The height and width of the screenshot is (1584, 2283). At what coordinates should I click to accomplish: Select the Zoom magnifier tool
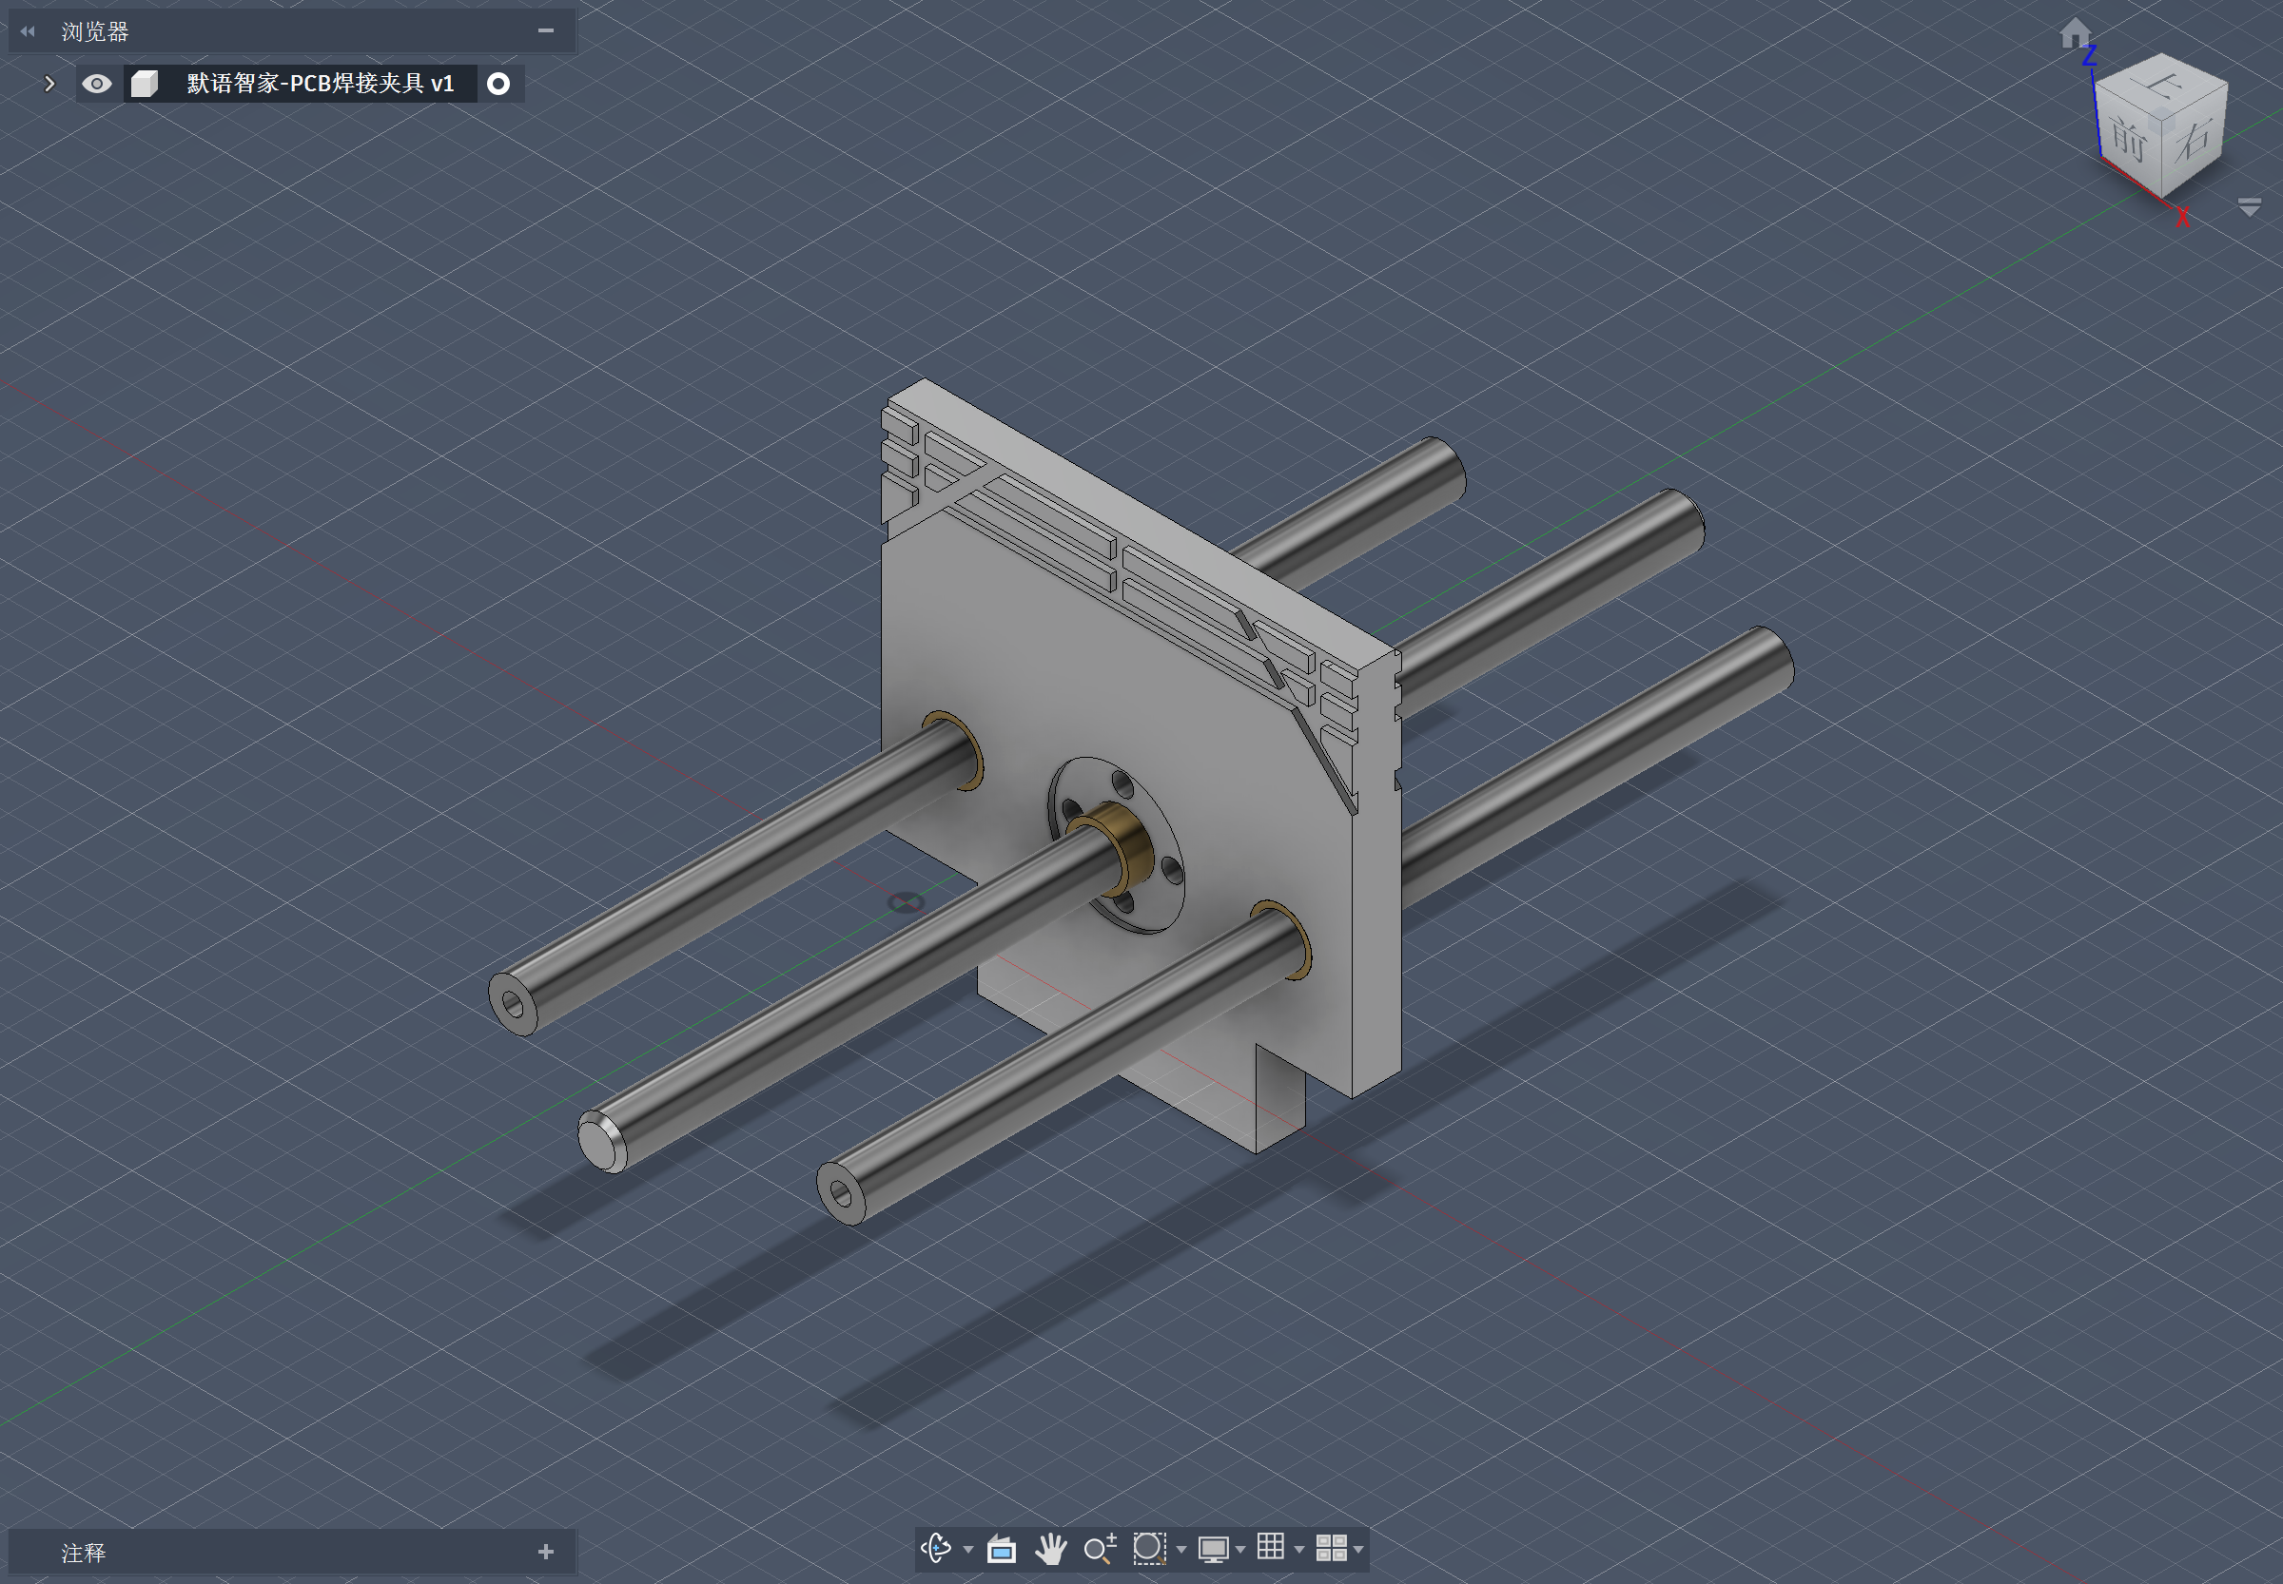1100,1548
